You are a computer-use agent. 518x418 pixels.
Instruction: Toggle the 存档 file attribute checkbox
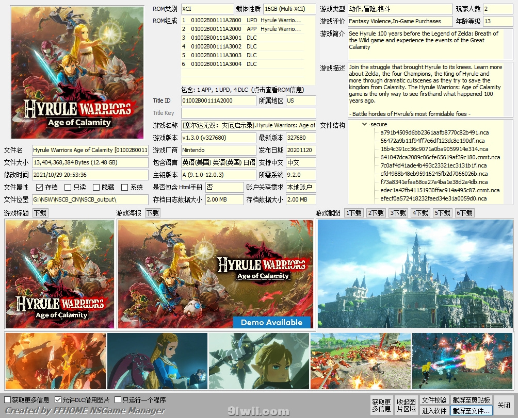[x=40, y=187]
